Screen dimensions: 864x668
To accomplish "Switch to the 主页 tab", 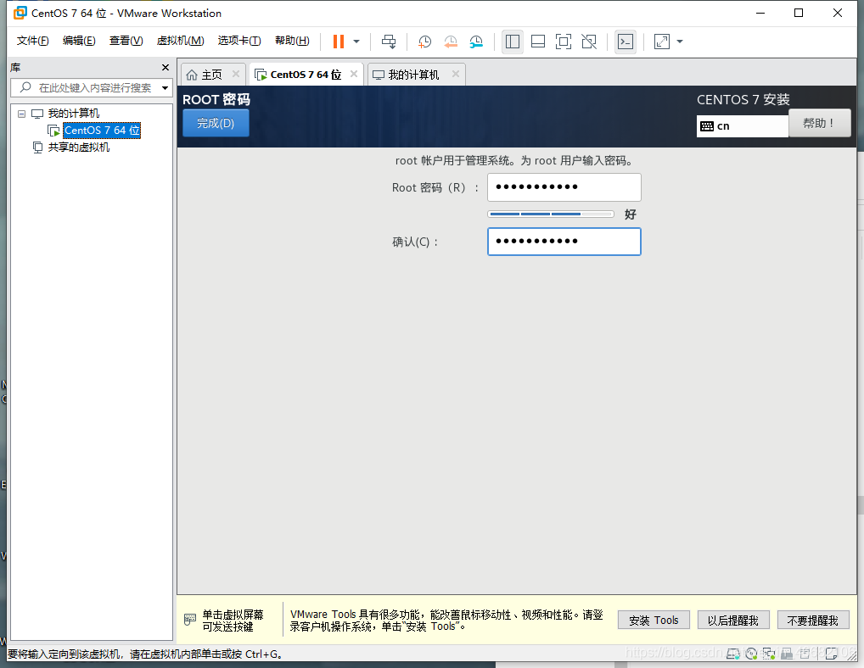I will coord(211,75).
